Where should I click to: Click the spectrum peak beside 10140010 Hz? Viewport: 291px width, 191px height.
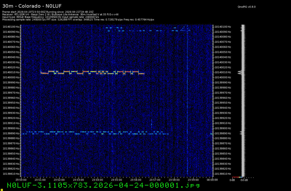pyautogui.click(x=241, y=72)
